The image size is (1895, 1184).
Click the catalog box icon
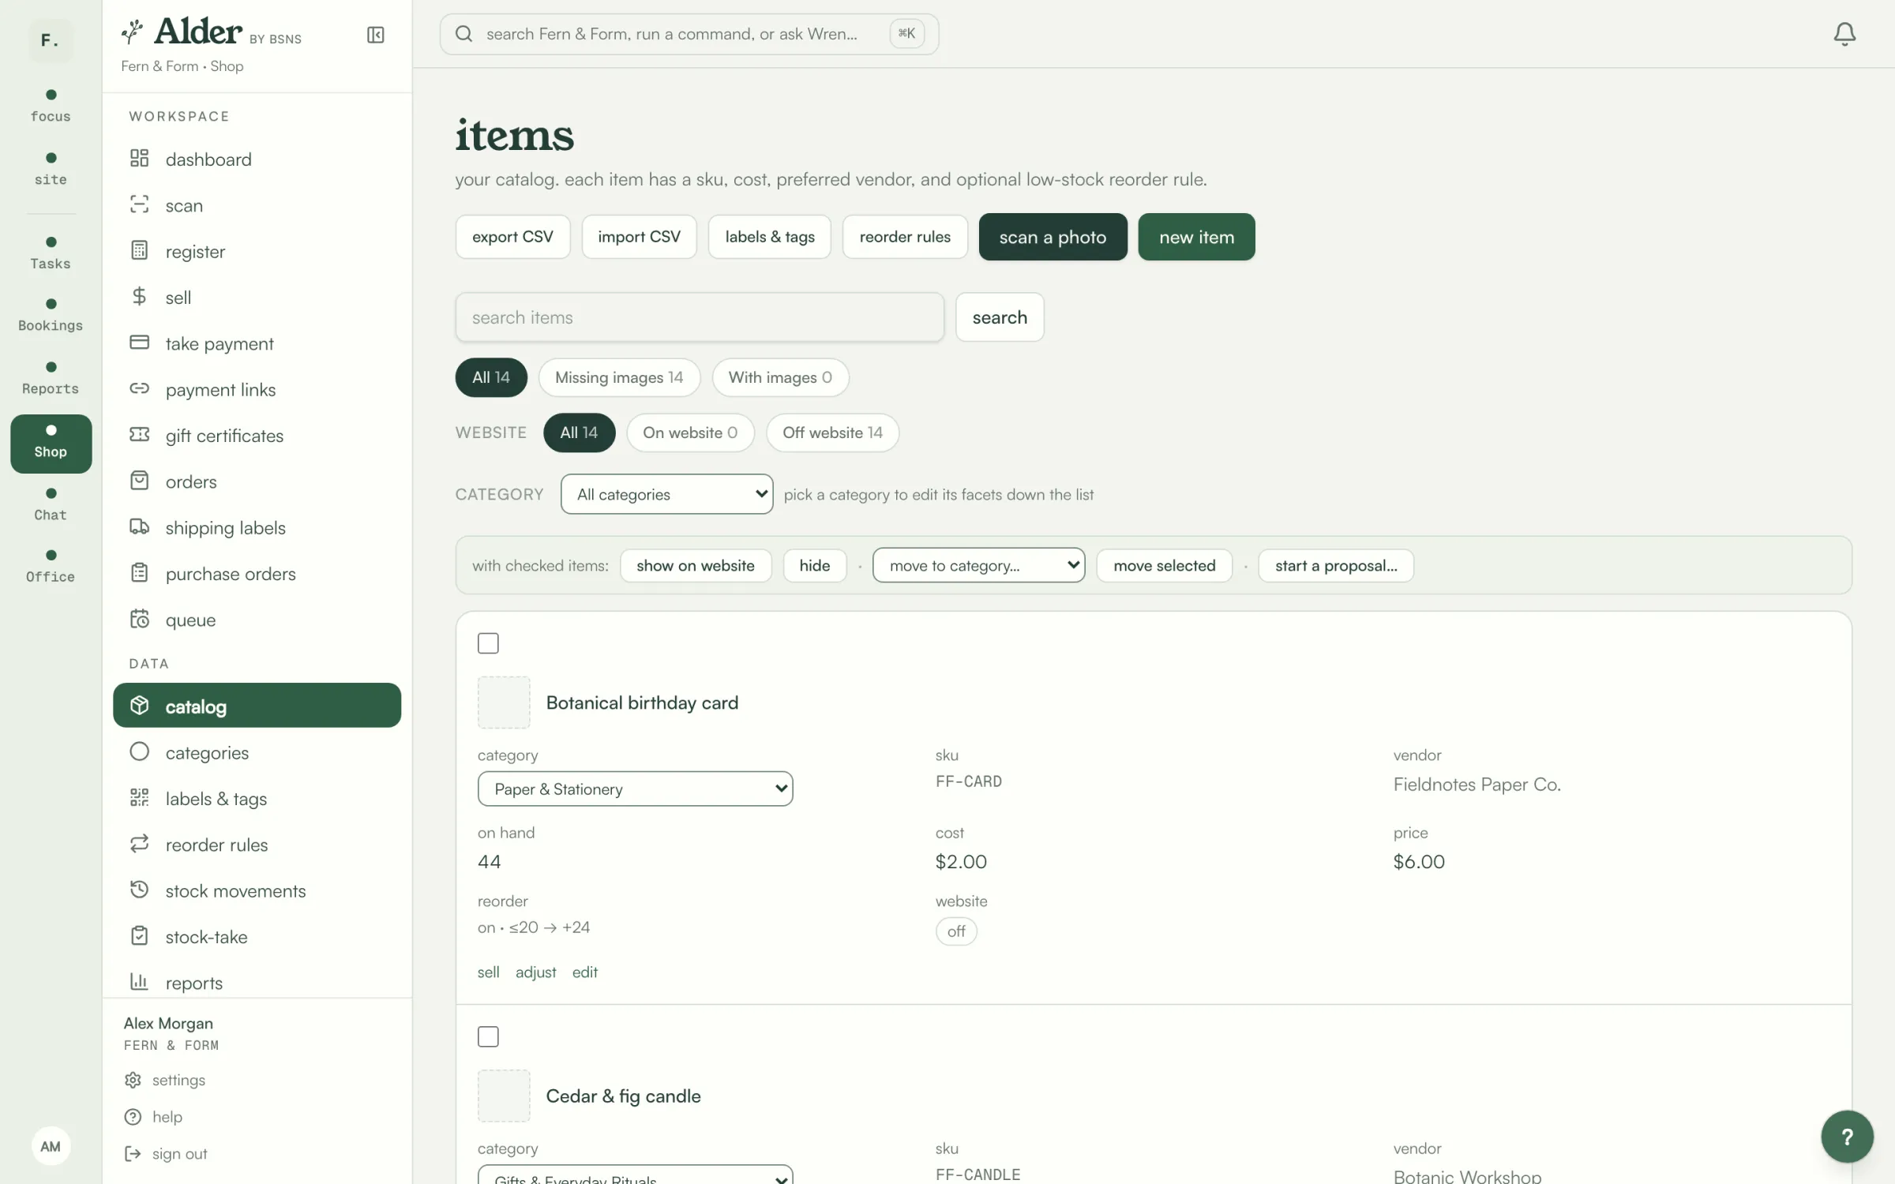click(139, 706)
